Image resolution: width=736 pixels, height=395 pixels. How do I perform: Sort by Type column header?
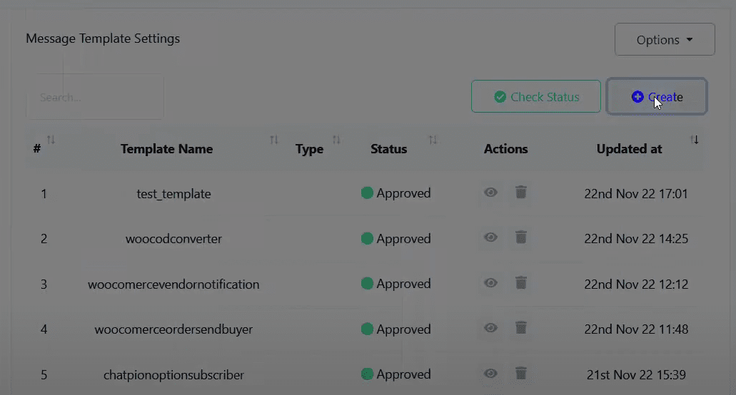click(x=309, y=149)
